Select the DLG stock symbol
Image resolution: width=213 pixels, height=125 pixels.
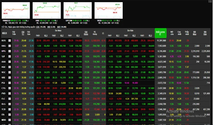point(3,104)
